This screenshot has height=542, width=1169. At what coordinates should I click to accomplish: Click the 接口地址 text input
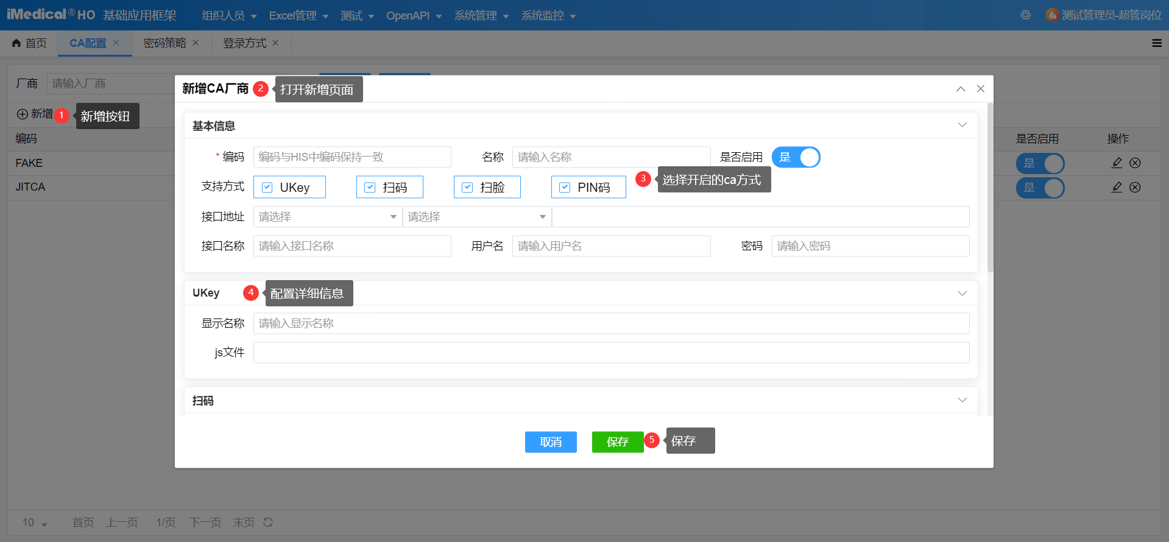760,217
